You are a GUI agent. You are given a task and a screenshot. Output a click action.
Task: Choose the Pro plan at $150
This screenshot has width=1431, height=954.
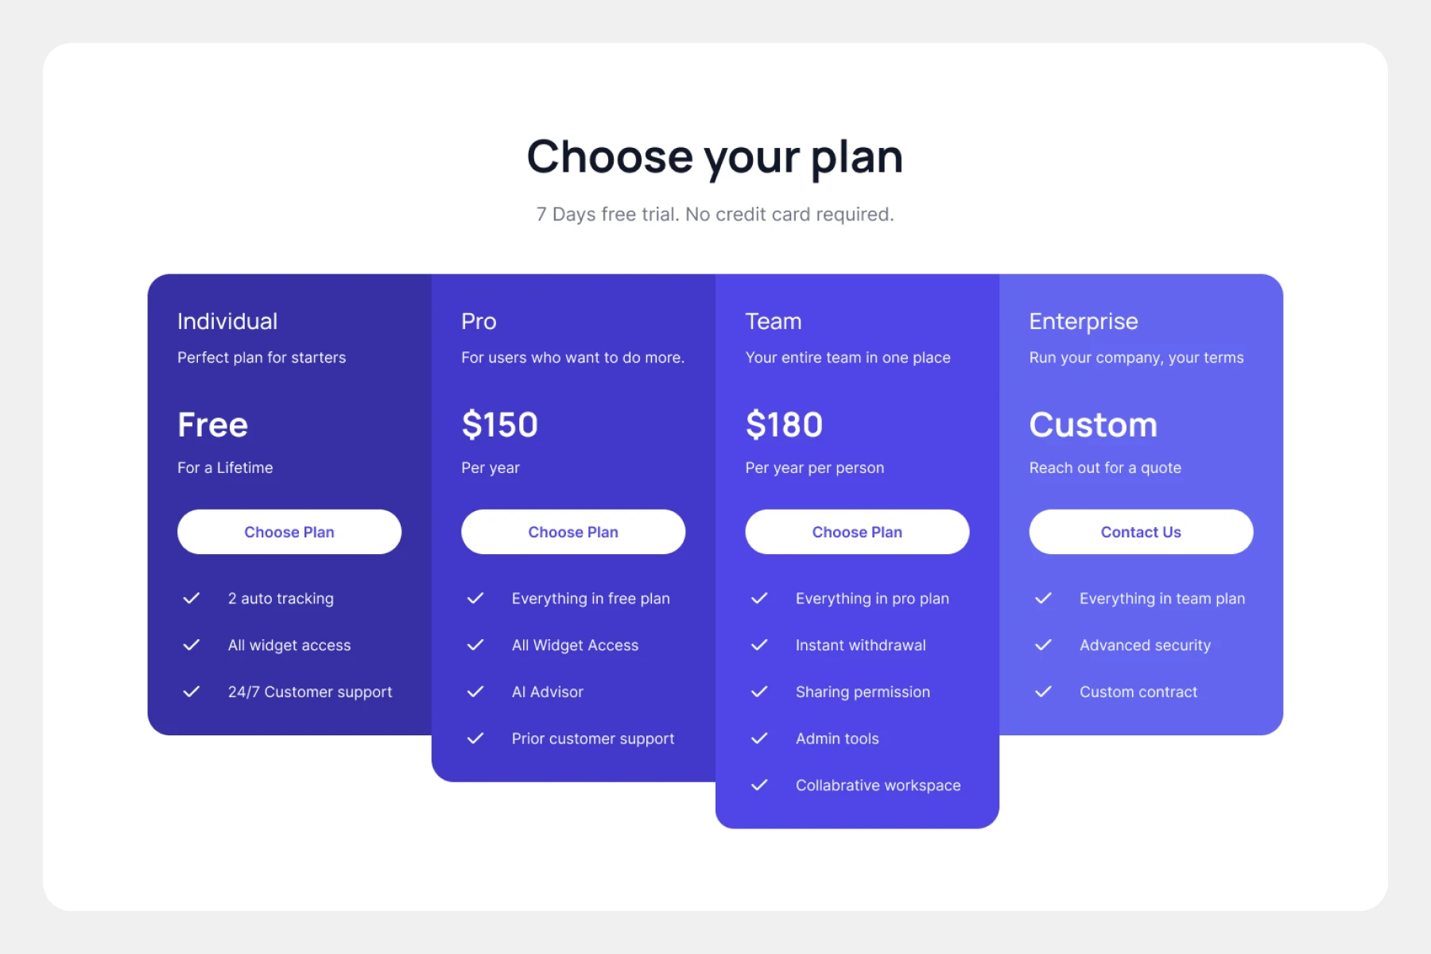click(573, 532)
